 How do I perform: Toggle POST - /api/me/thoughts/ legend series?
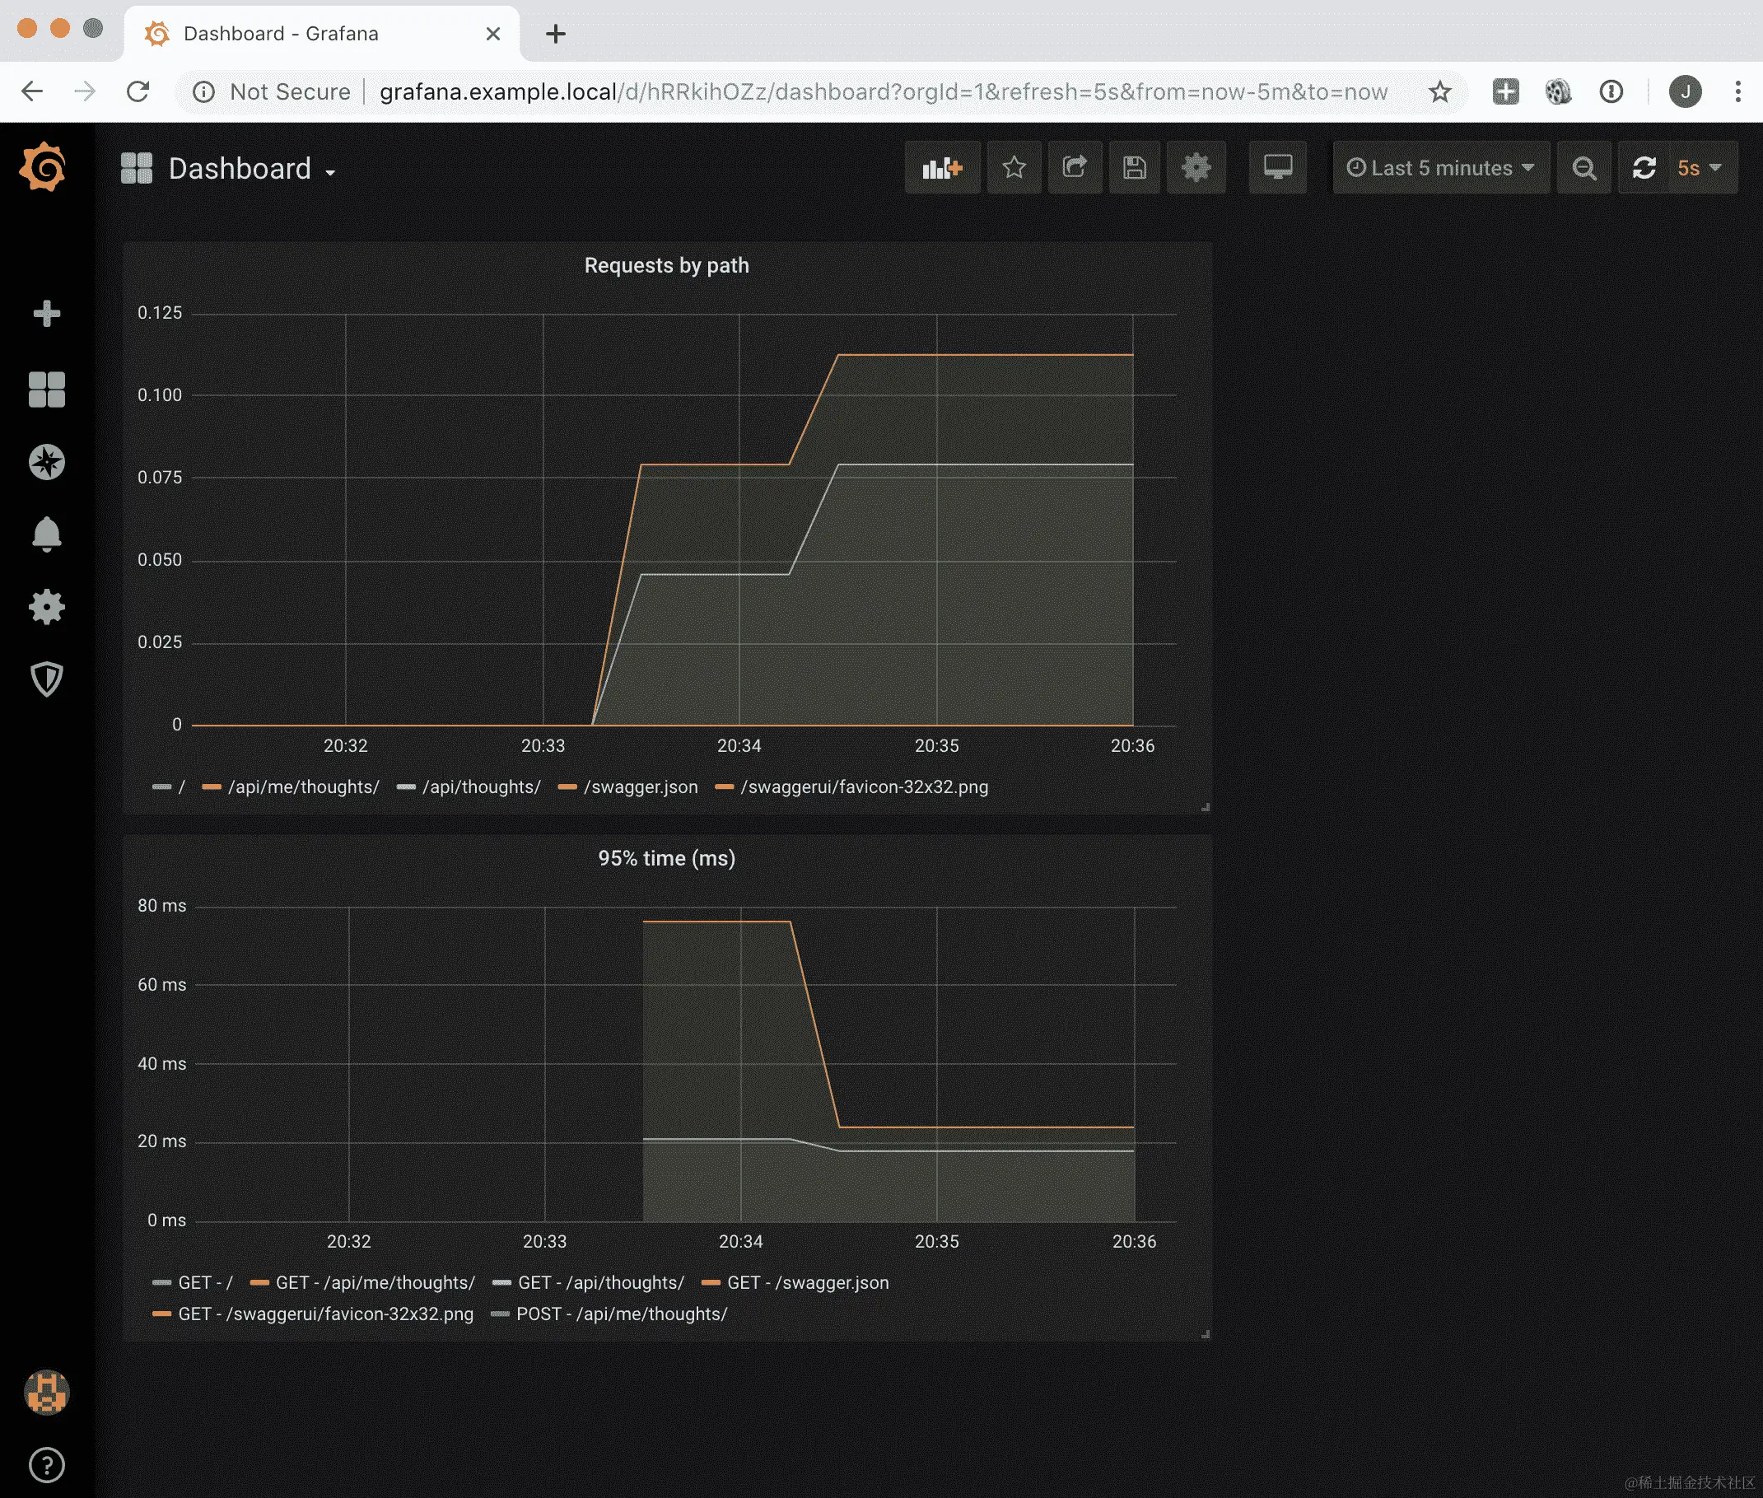click(621, 1314)
